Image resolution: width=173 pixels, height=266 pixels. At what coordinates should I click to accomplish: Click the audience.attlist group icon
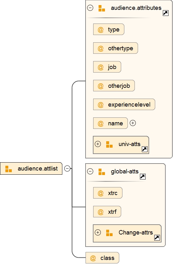coord(9,169)
